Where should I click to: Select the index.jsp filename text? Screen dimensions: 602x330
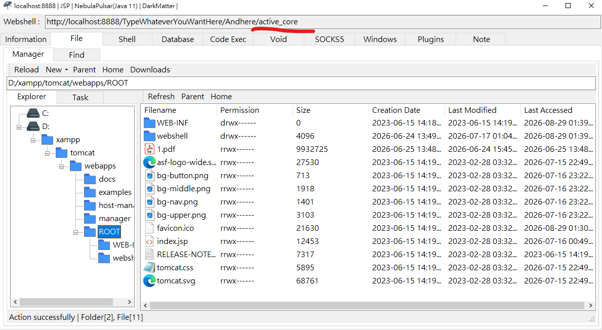pyautogui.click(x=172, y=241)
